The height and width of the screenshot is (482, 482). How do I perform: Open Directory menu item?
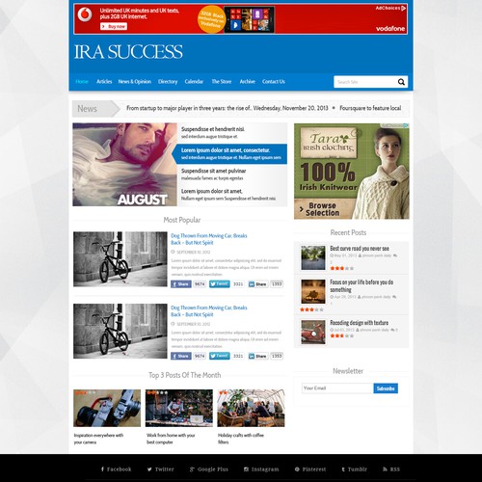tap(168, 82)
